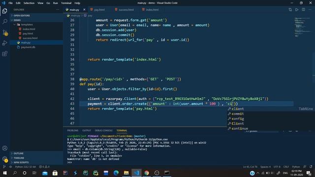
Task: Open the Mail app from taskbar
Action: [x=45, y=173]
